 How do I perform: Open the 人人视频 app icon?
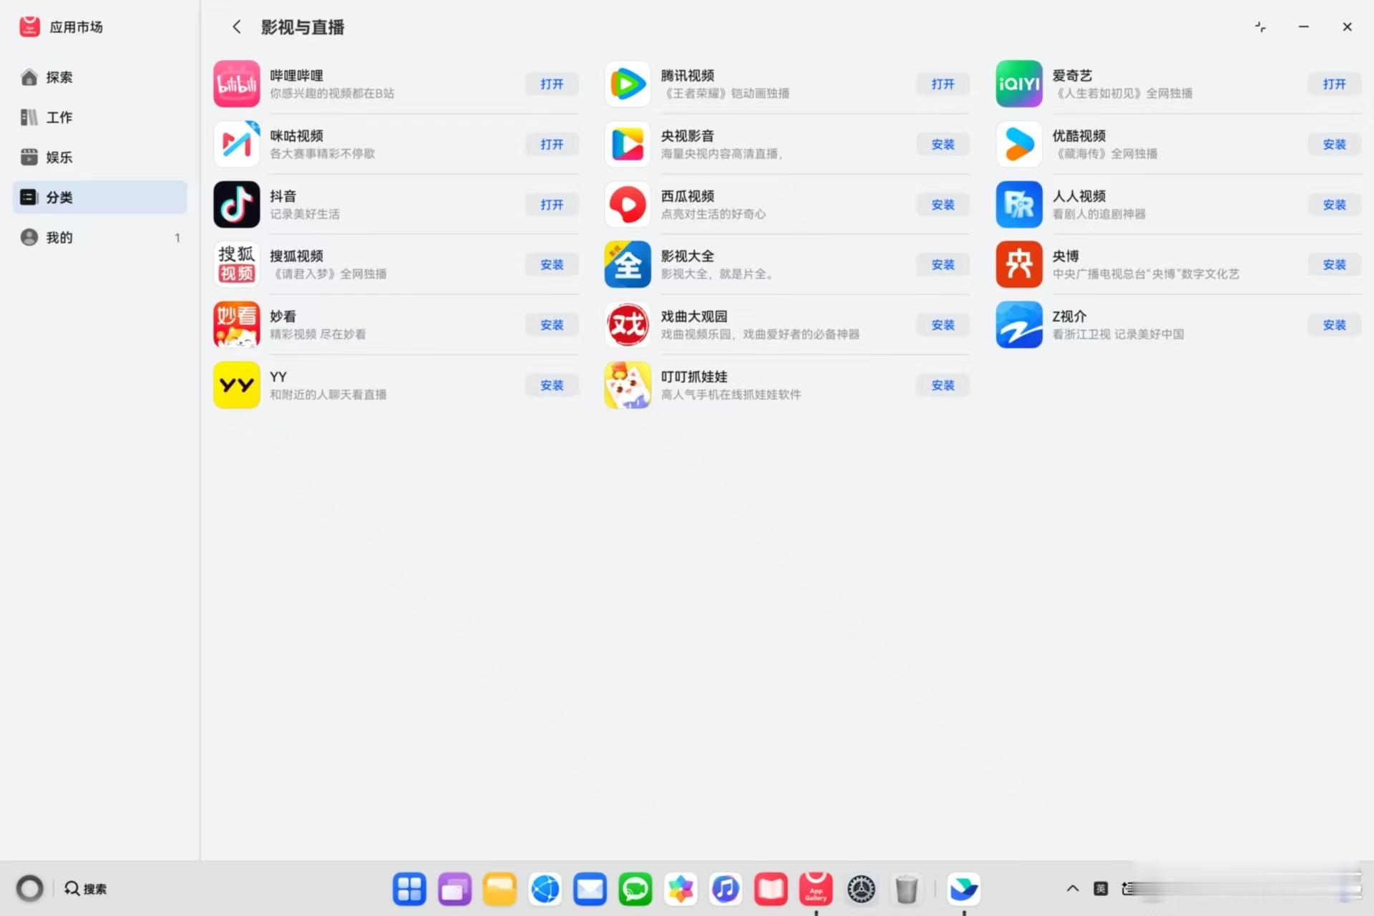(1018, 204)
